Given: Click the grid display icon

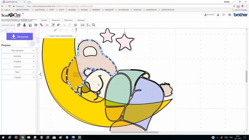Looking at the screenshot, I should coord(75,25).
